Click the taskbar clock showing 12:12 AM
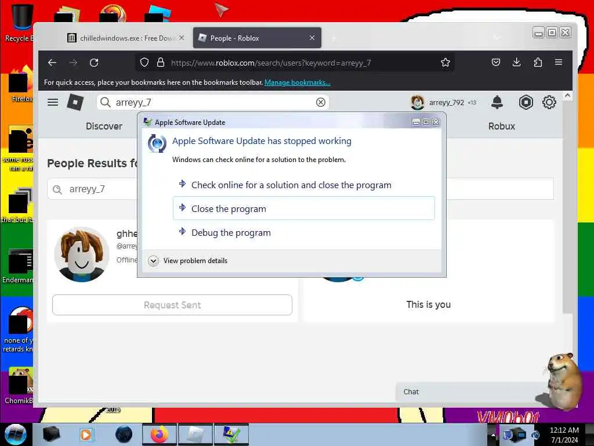The height and width of the screenshot is (446, 594). (x=564, y=434)
